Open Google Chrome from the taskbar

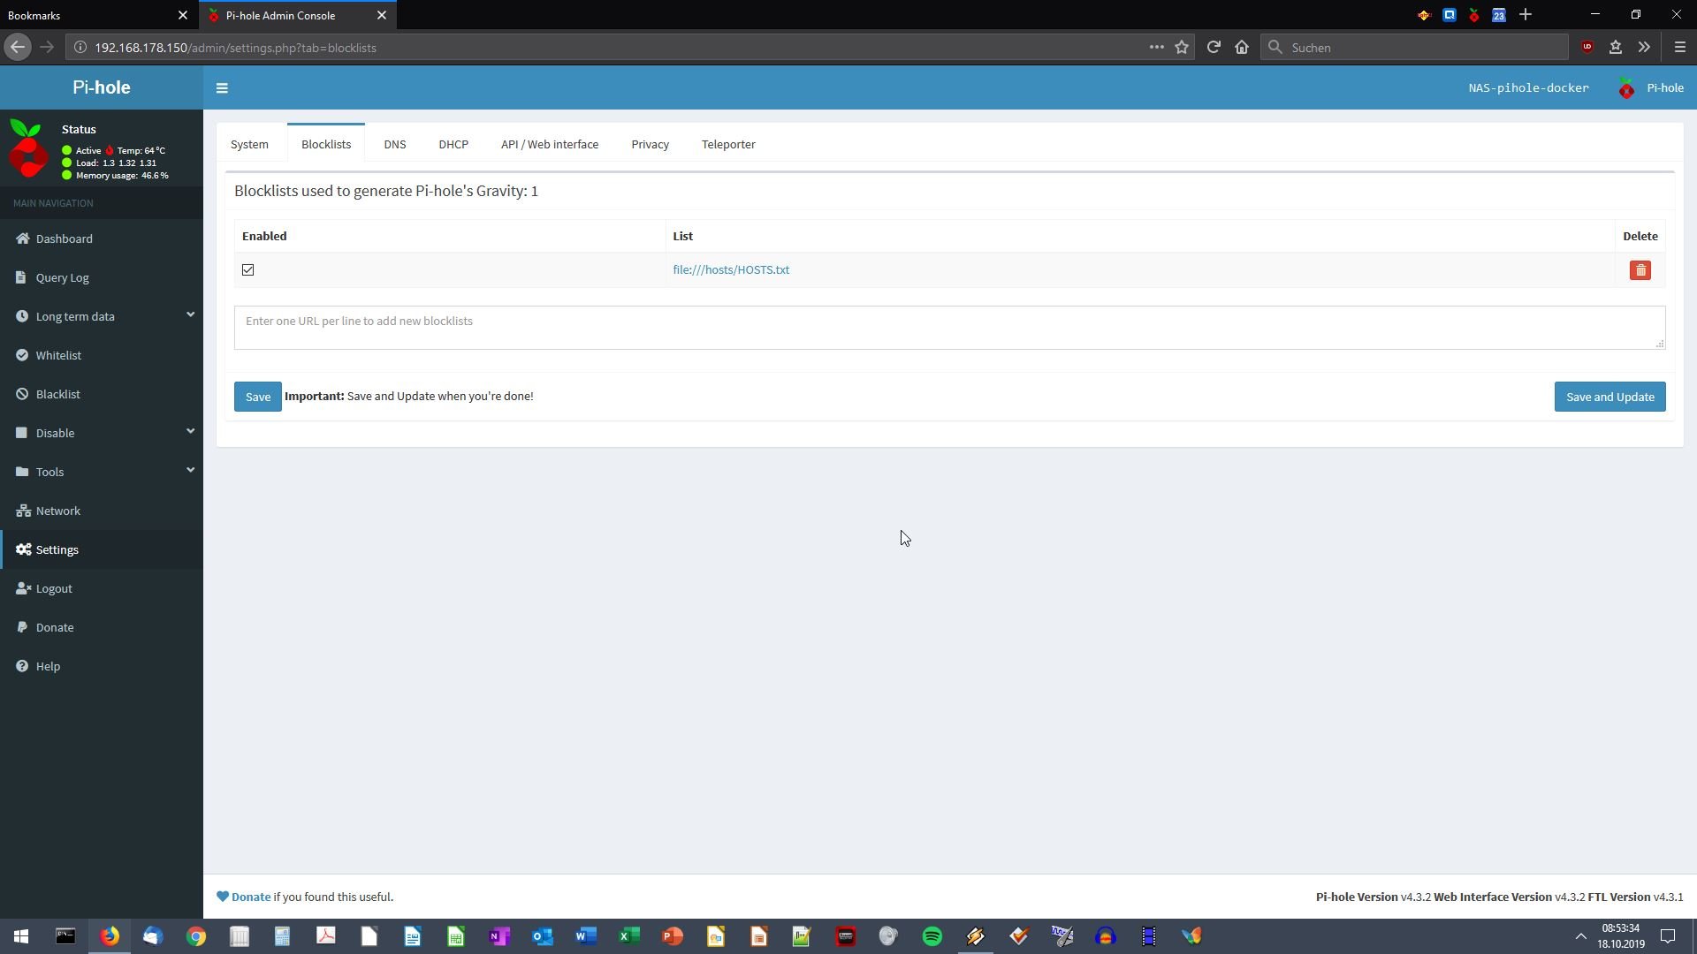tap(196, 936)
